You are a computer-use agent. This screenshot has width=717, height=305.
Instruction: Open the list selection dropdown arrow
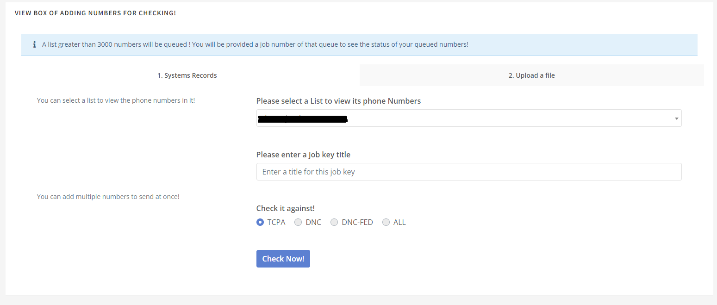(x=676, y=118)
